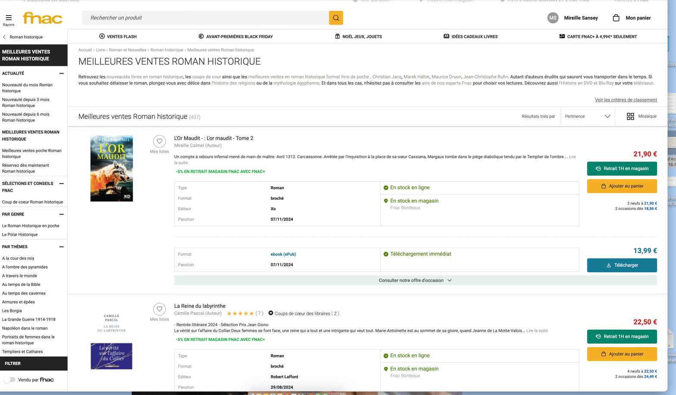Click 18,86 € used price for L'Or Maudit
Image resolution: width=676 pixels, height=395 pixels.
[x=650, y=209]
